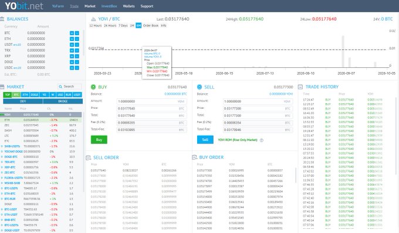Open the DEFI market tab
The height and width of the screenshot is (233, 399).
click(x=23, y=101)
